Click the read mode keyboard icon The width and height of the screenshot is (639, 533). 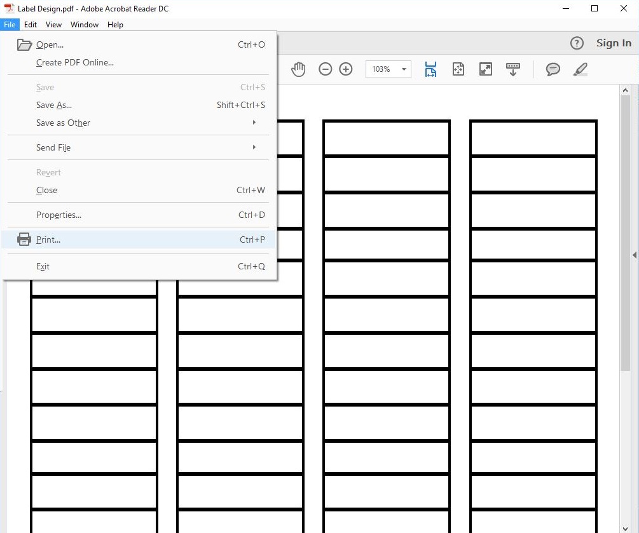coord(513,69)
